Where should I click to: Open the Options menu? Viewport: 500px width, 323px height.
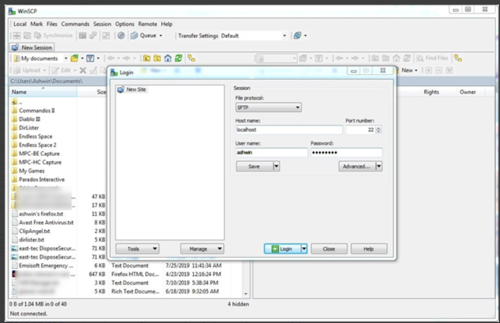(x=124, y=24)
